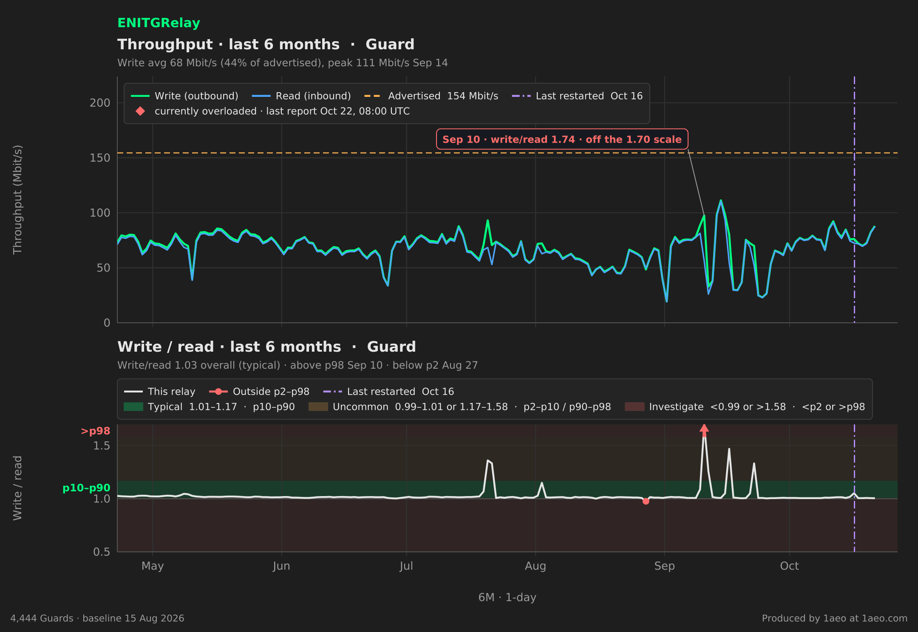Image resolution: width=918 pixels, height=632 pixels.
Task: Click the brown Uncommon band swatch in legend
Action: click(x=318, y=407)
